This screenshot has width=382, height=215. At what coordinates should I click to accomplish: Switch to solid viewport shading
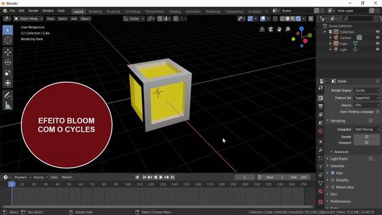(288, 19)
